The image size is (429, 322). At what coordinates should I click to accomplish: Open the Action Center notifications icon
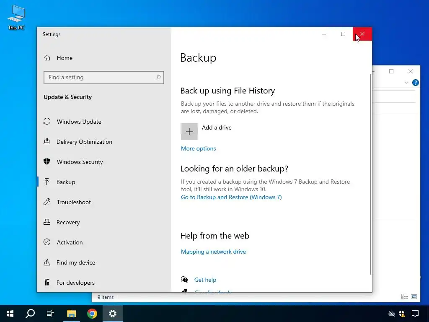pos(415,314)
